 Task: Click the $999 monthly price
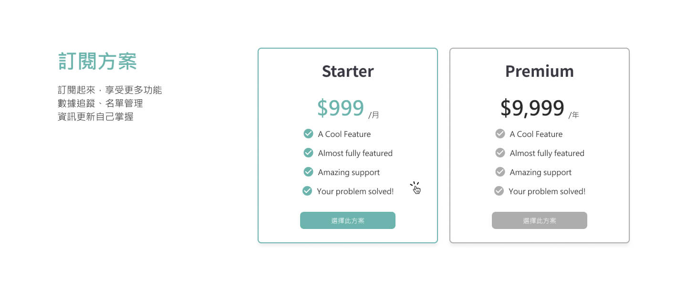[x=341, y=108]
